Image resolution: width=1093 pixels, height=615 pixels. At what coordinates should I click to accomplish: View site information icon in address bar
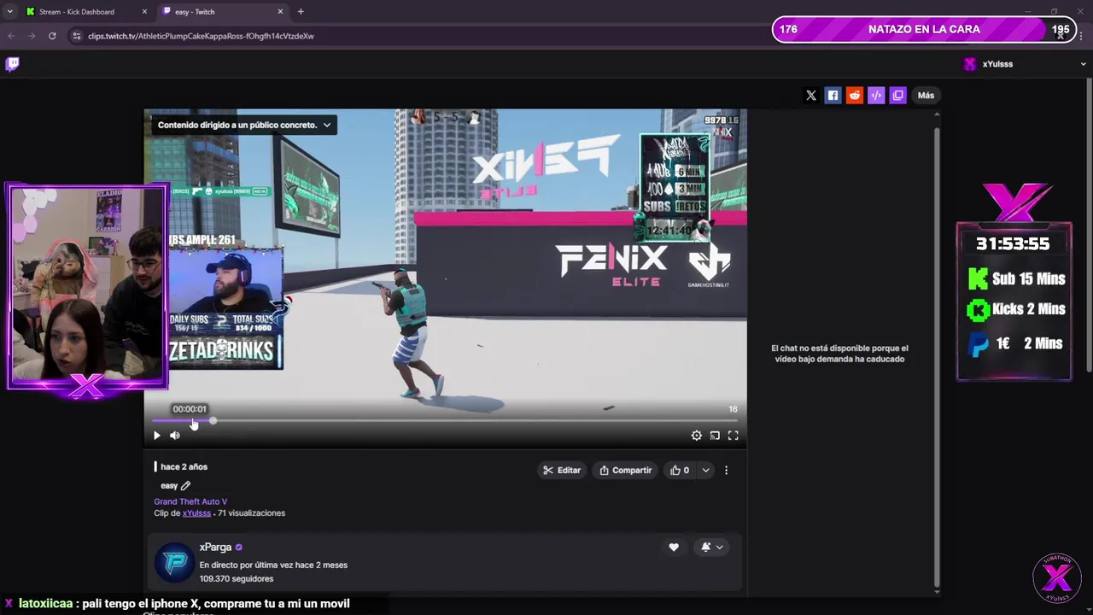coord(76,36)
